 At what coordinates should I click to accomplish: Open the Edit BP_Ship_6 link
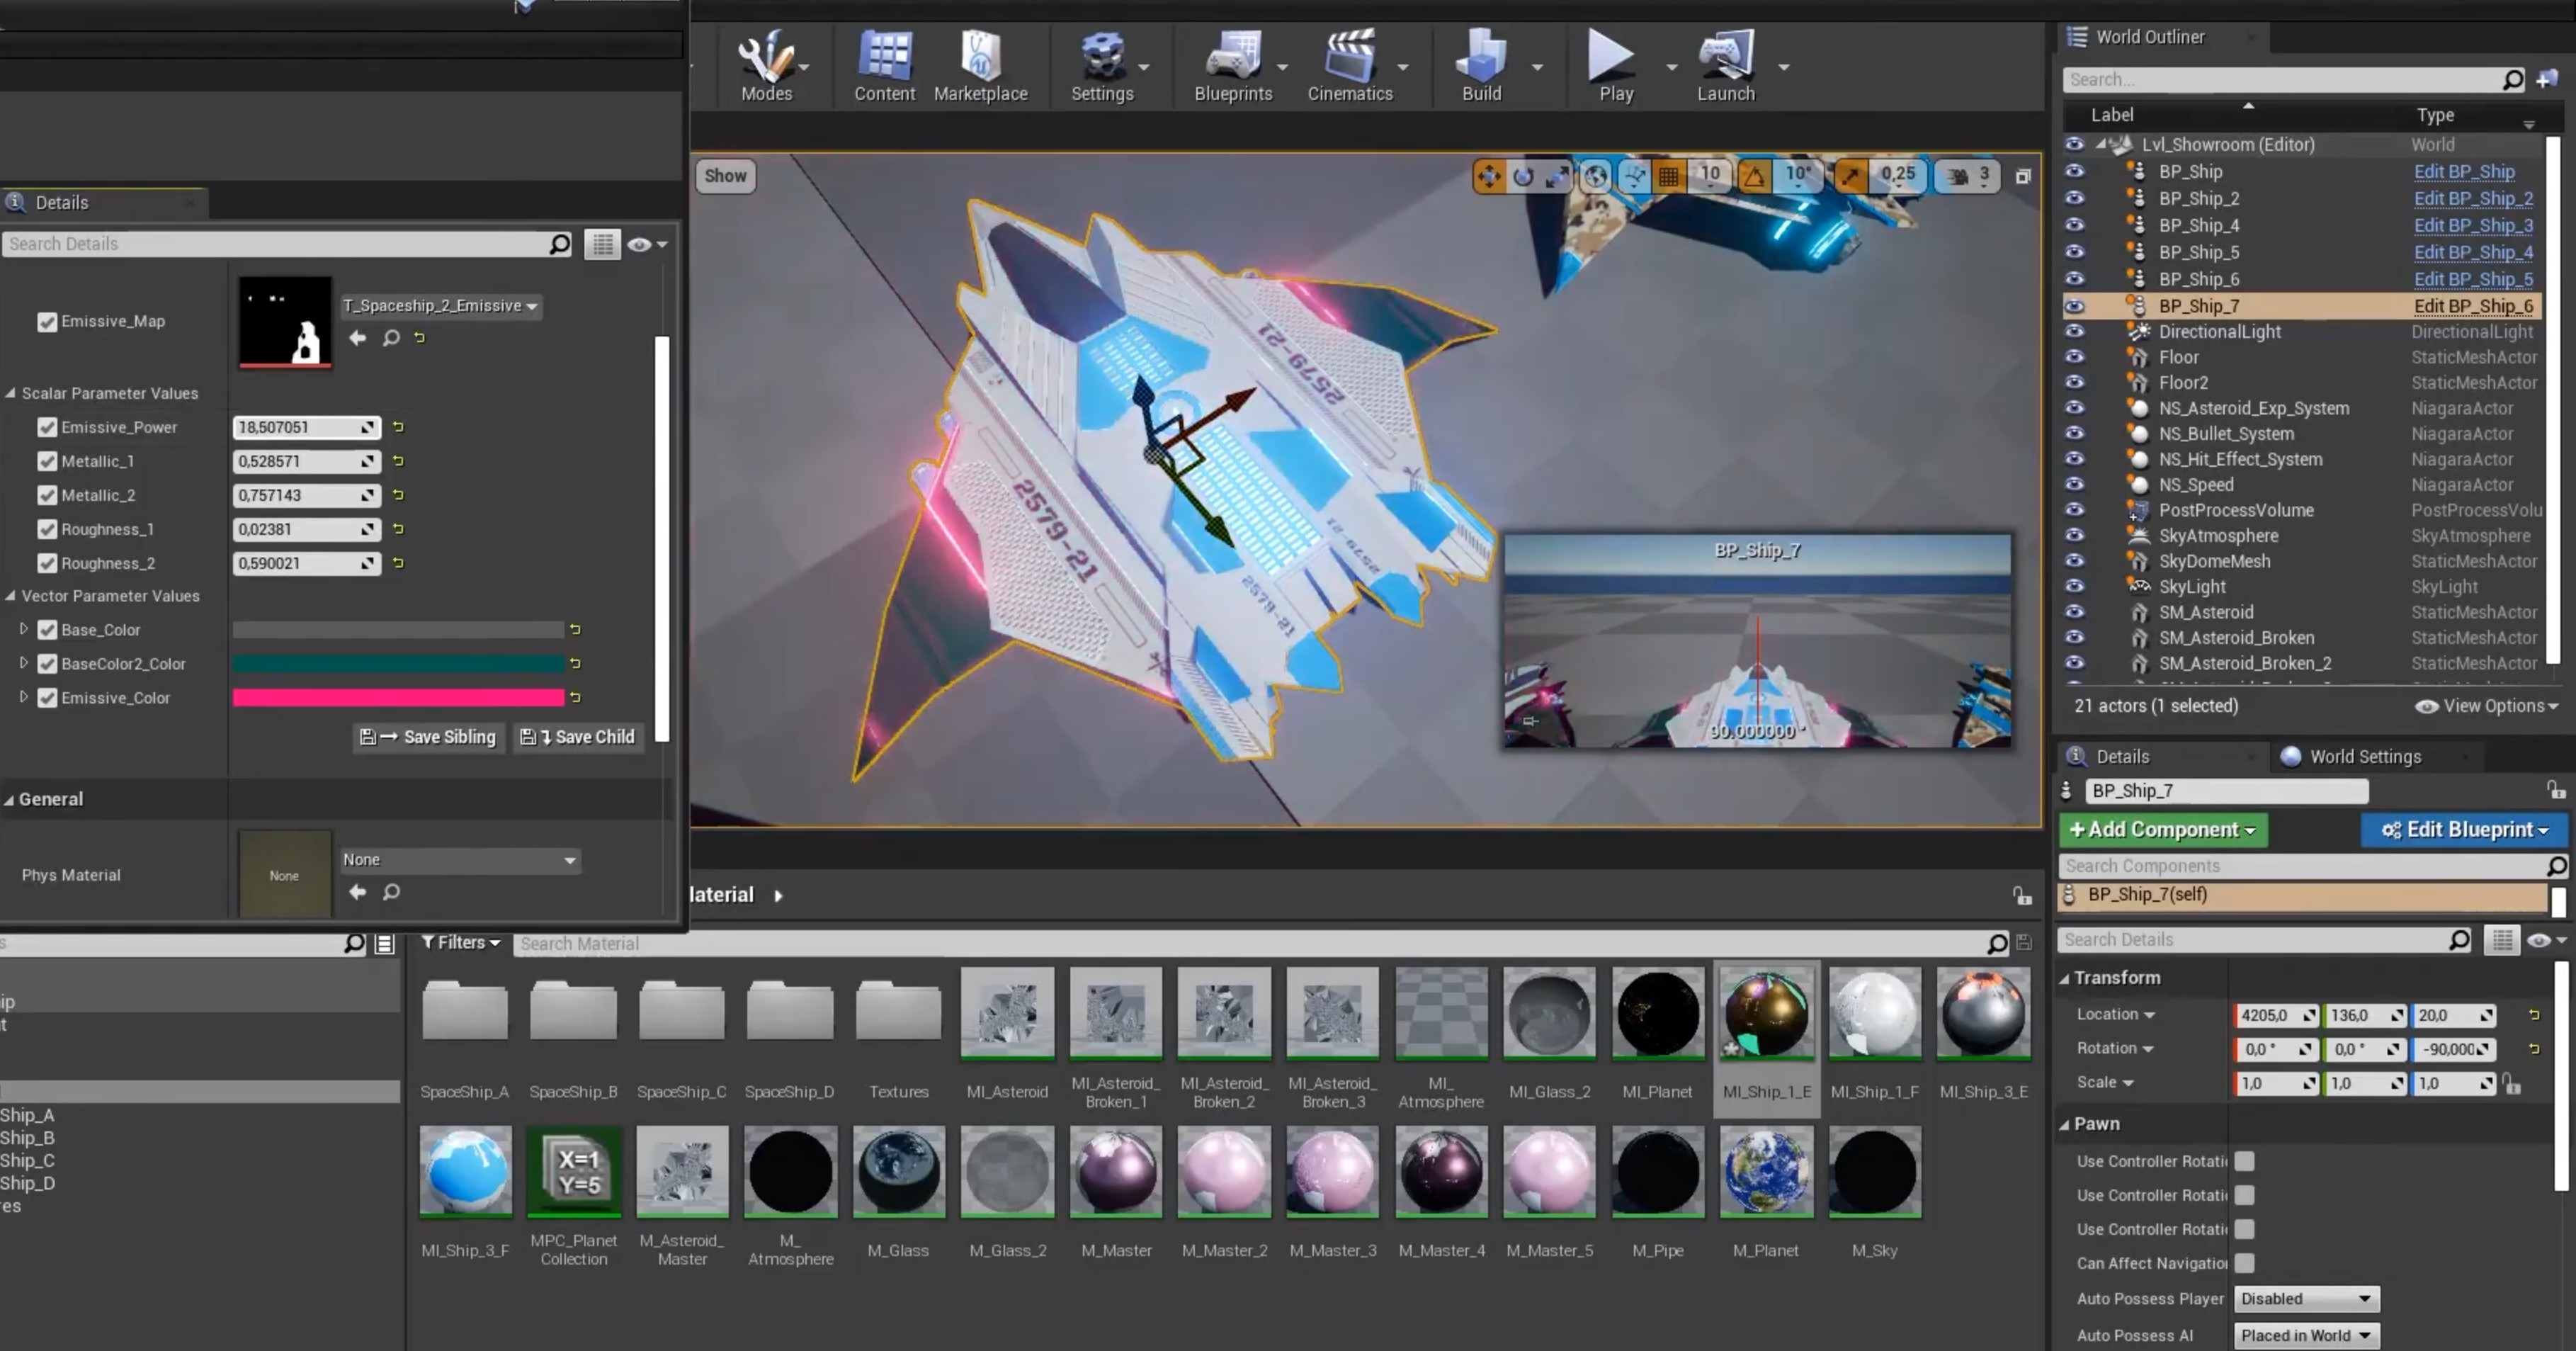pyautogui.click(x=2472, y=306)
